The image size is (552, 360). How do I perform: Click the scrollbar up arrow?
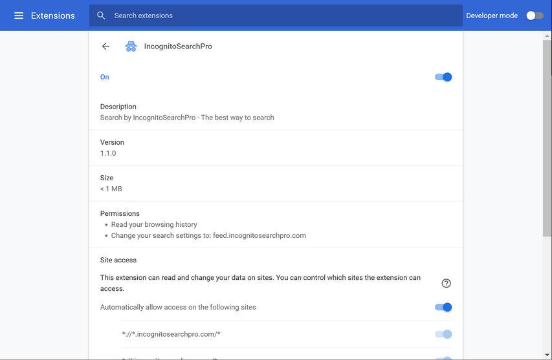pos(547,36)
